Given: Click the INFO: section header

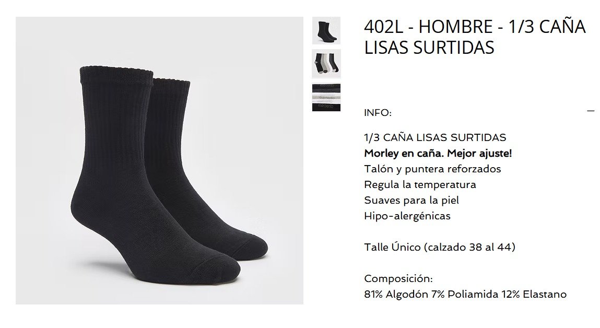Looking at the screenshot, I should point(378,113).
